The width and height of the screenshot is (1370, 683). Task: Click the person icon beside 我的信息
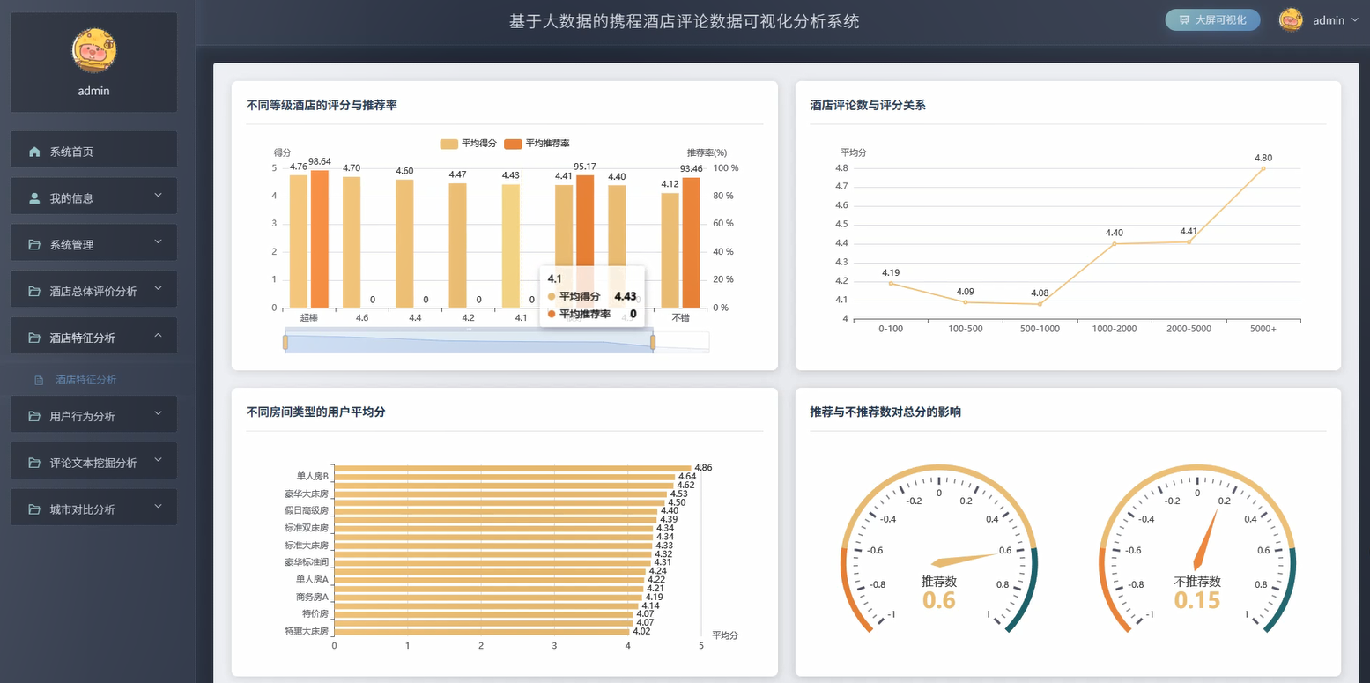click(34, 198)
